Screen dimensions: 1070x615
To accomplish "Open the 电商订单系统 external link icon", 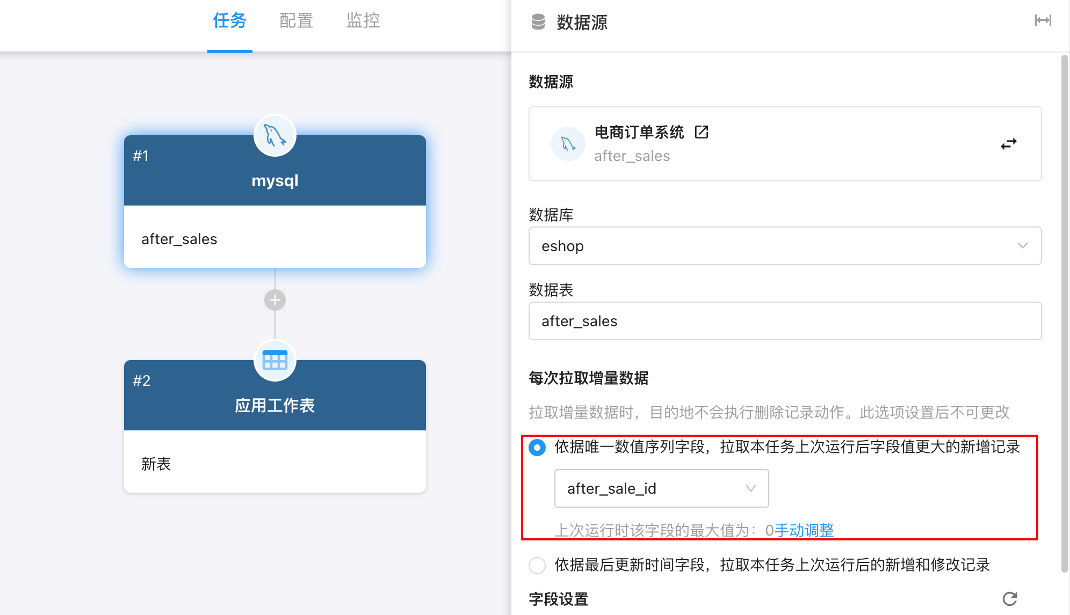I will tap(702, 132).
